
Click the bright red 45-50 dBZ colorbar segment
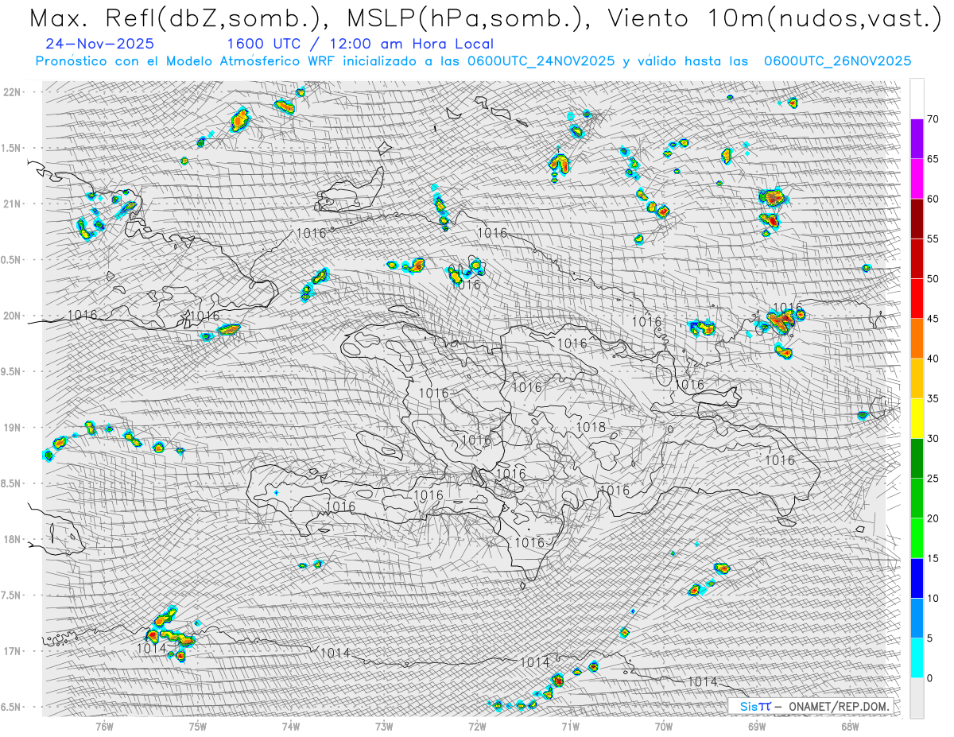pyautogui.click(x=917, y=299)
